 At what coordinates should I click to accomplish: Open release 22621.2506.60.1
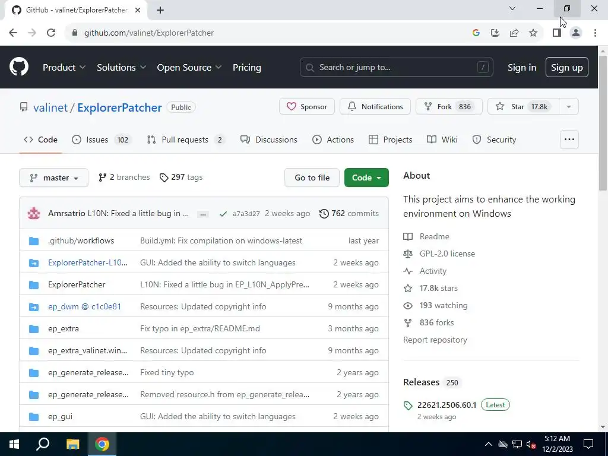tap(446, 405)
